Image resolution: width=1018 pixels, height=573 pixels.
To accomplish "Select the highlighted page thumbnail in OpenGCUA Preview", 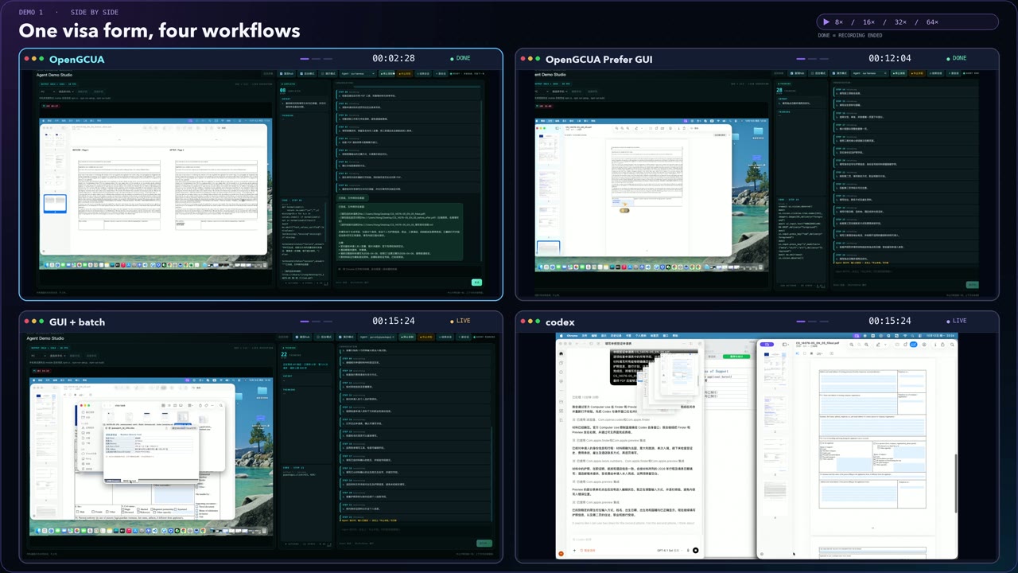I will (x=55, y=204).
